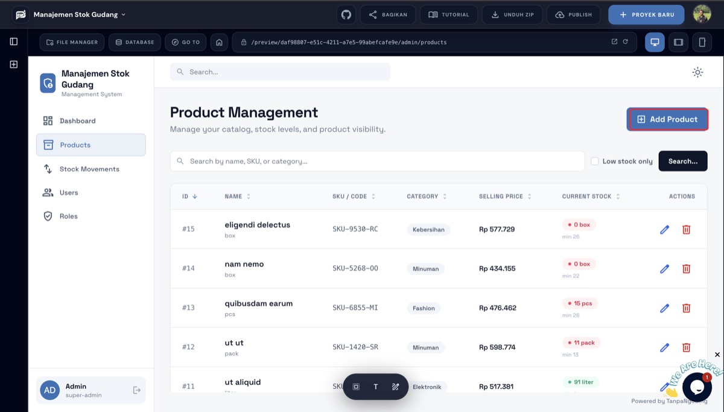Viewport: 724px width, 412px height.
Task: Open the Tutorial button
Action: pos(449,14)
